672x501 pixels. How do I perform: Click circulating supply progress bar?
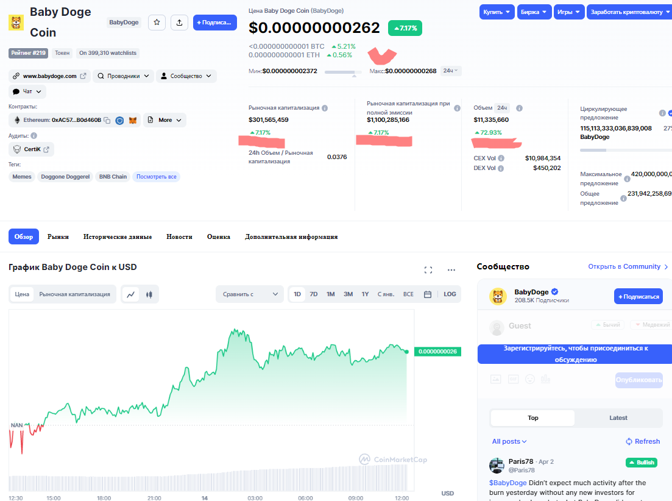coord(626,150)
